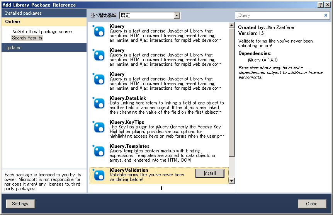This screenshot has height=215, width=333.
Task: Clear the jQuery search box with X
Action: point(326,15)
